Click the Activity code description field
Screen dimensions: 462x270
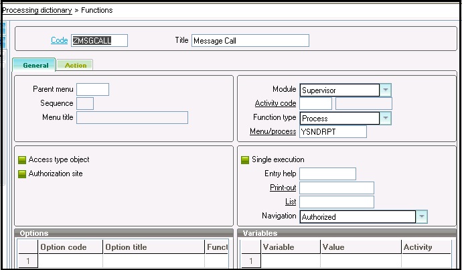[x=364, y=103]
